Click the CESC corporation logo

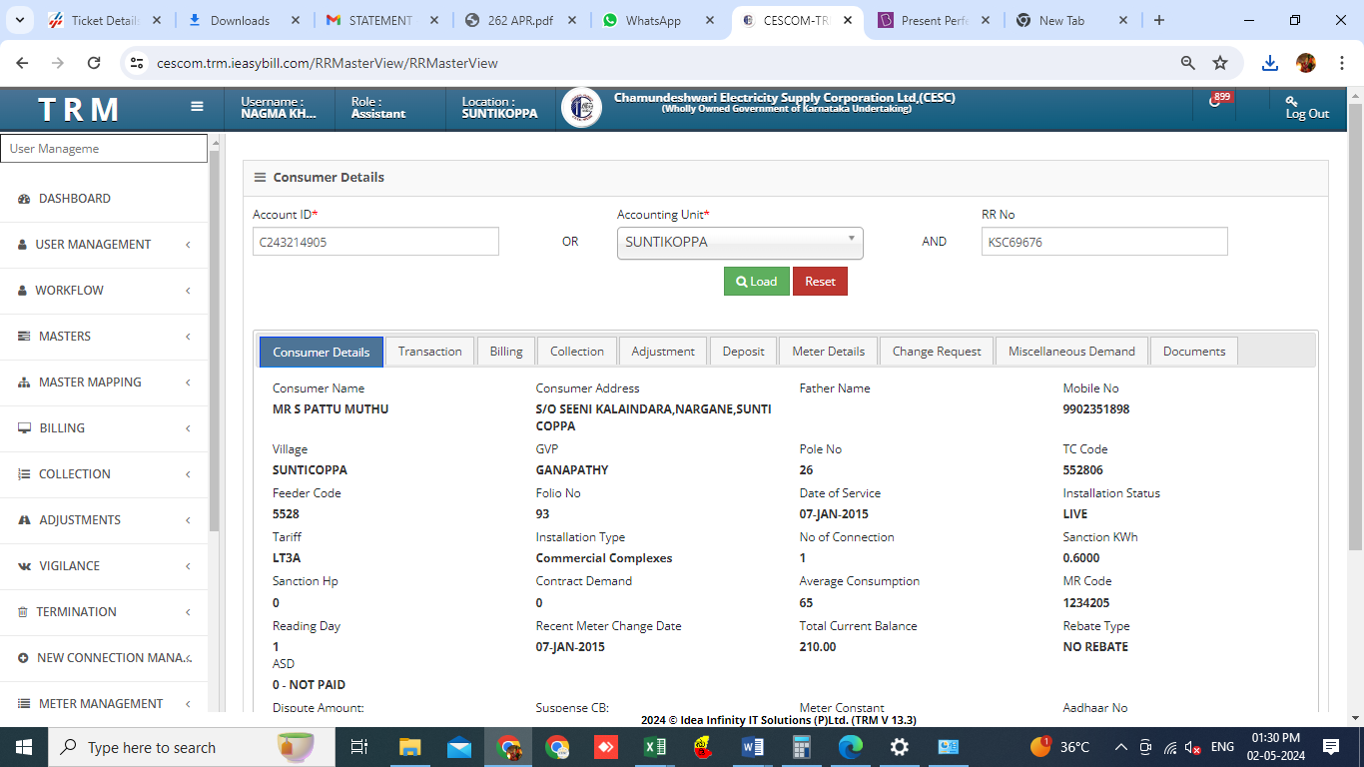581,107
